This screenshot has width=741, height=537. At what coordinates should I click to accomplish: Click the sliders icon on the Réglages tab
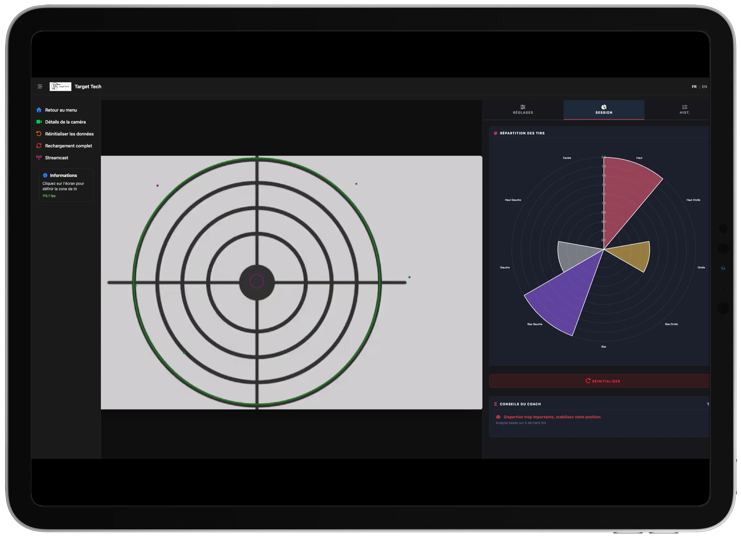[523, 107]
